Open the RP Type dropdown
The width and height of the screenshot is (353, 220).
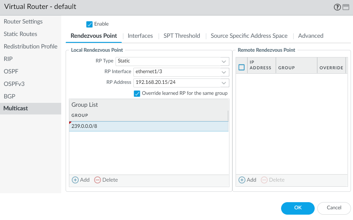(224, 61)
